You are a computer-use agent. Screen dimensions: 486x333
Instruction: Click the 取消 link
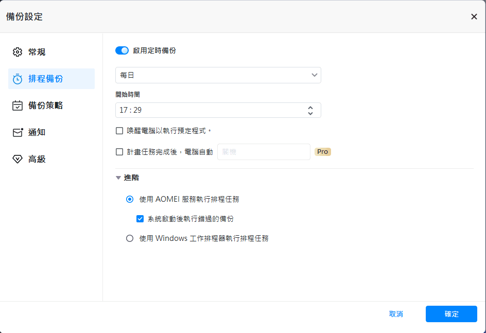[396, 314]
